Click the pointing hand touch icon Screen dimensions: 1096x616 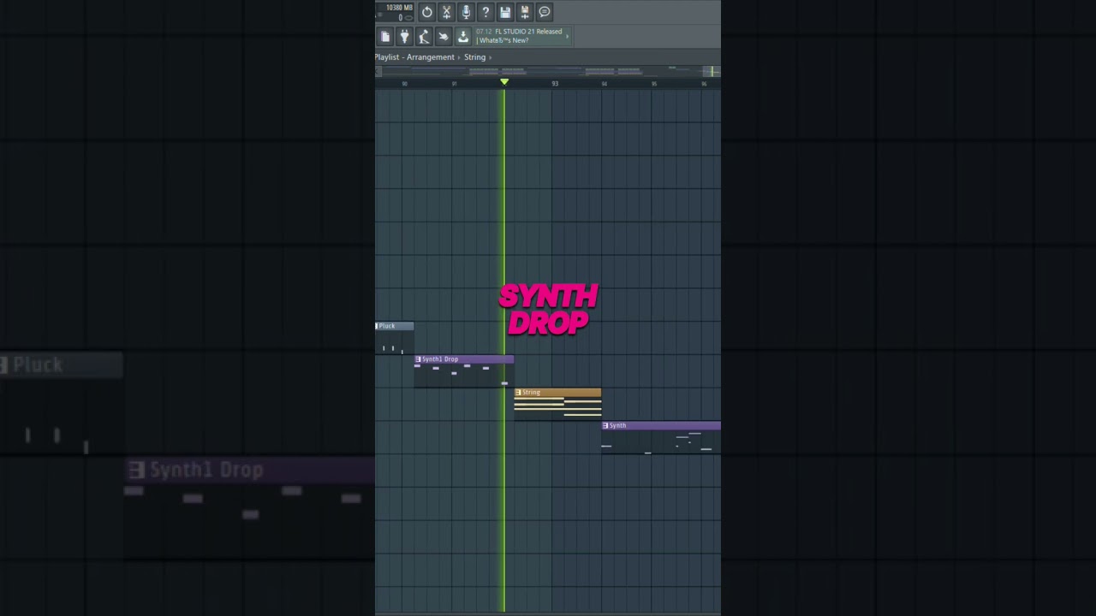[444, 36]
